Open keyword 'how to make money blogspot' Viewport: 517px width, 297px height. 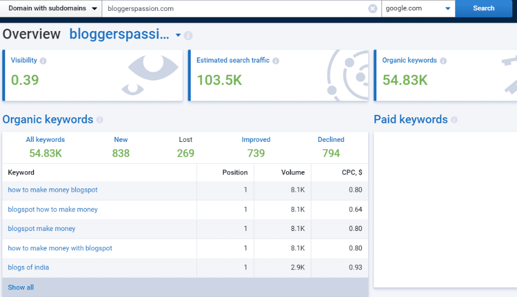(x=53, y=190)
